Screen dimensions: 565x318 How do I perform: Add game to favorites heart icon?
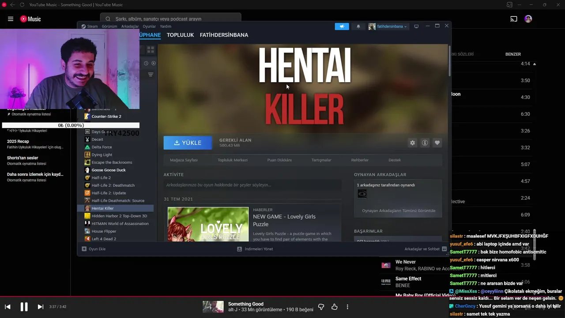(x=437, y=143)
